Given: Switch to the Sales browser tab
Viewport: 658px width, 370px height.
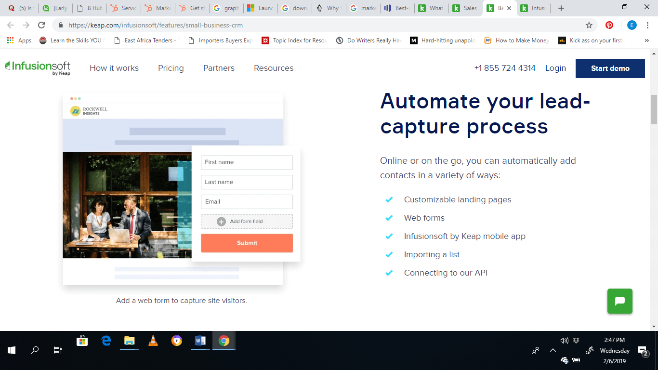Looking at the screenshot, I should (466, 8).
